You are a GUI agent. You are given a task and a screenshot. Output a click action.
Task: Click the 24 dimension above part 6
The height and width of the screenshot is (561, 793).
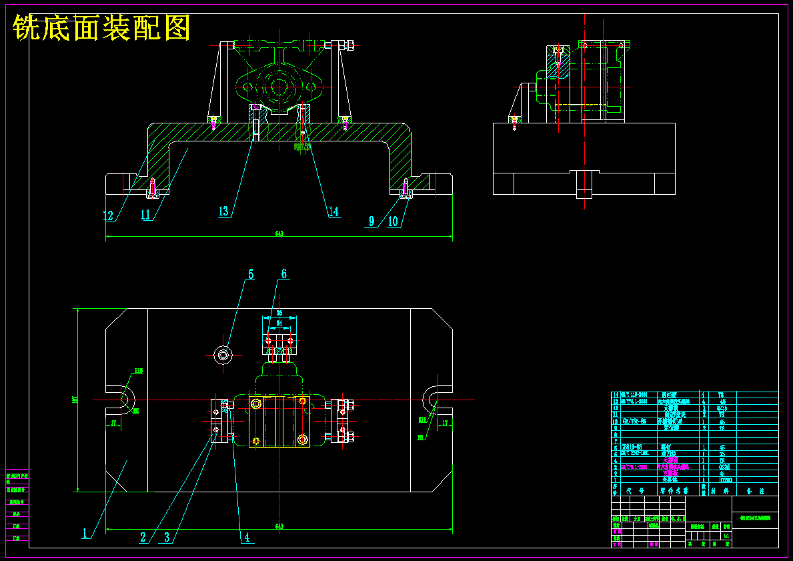279,323
